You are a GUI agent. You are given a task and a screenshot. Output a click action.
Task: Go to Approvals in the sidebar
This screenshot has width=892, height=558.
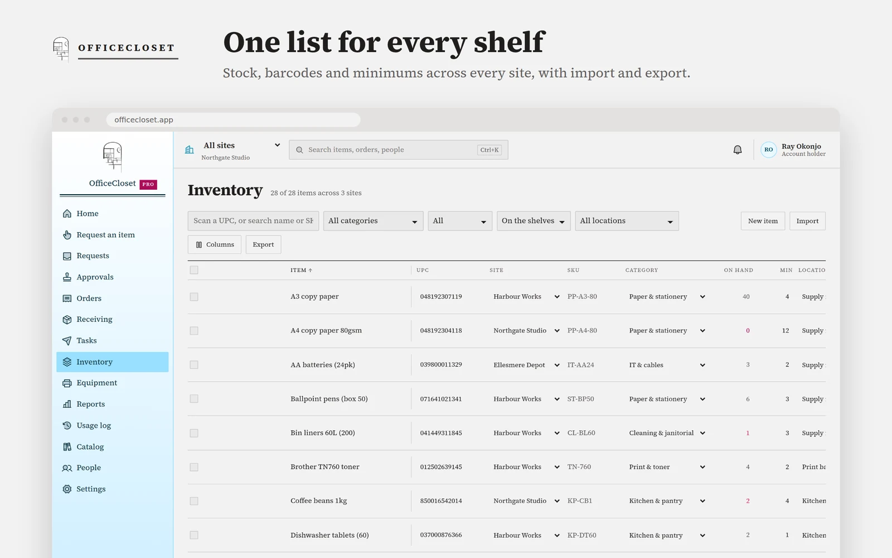click(x=113, y=277)
